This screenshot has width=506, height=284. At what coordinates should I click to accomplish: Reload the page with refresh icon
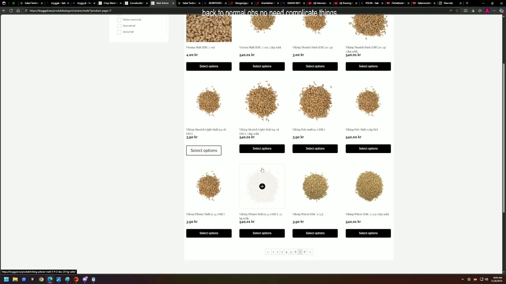tap(11, 11)
